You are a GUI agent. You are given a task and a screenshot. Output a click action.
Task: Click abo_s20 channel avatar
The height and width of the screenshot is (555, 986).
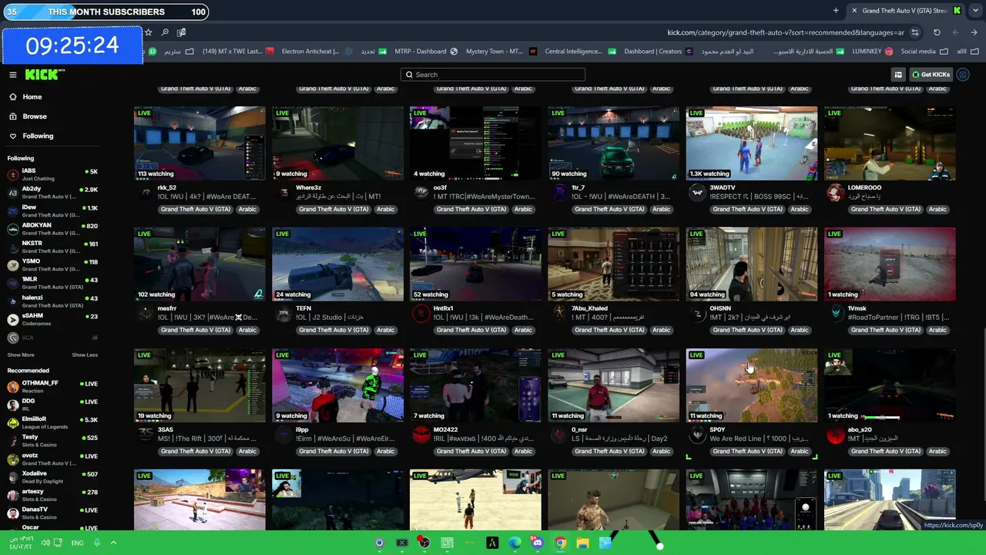[x=835, y=434]
